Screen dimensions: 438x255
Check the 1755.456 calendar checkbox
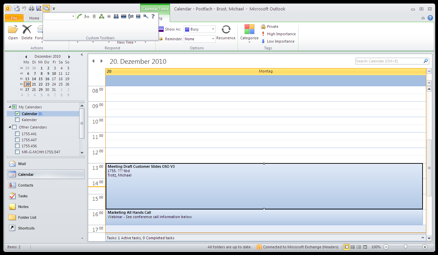click(x=17, y=146)
